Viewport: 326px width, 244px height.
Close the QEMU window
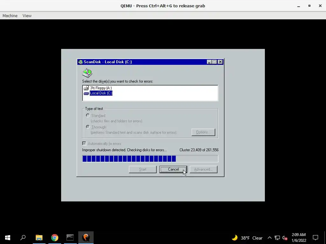pos(320,6)
